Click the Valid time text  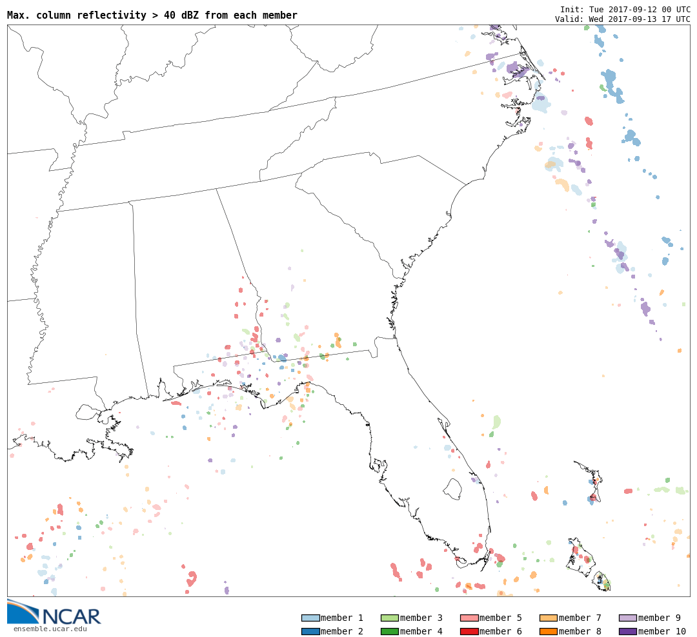click(x=623, y=19)
